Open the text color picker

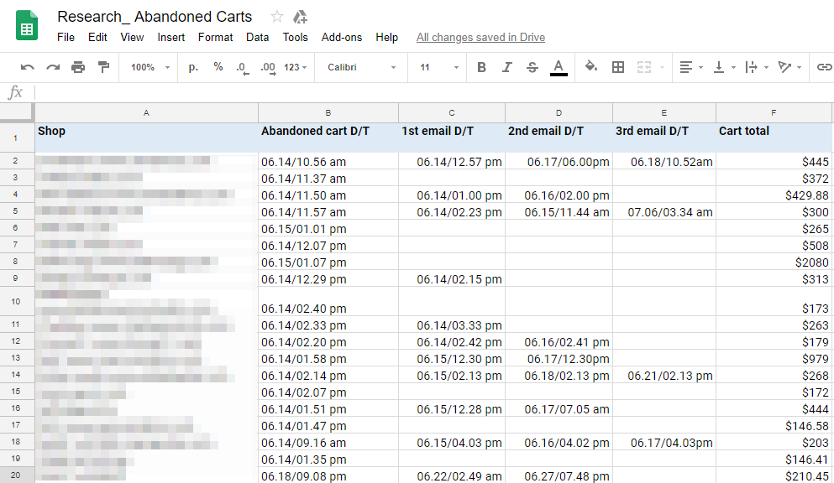tap(559, 67)
